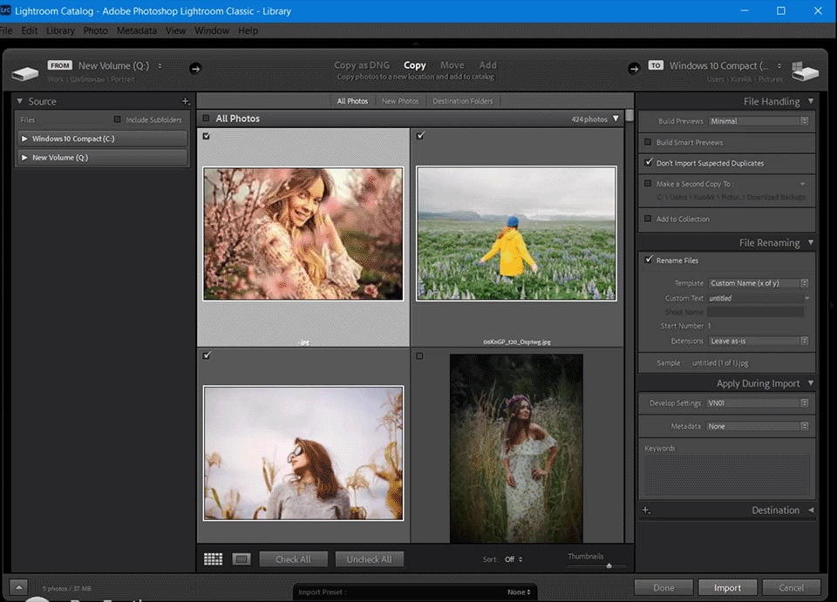Collapse the File Renaming panel
This screenshot has width=837, height=602.
tap(810, 242)
